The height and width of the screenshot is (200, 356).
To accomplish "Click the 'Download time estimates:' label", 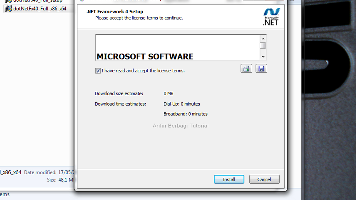I will (x=120, y=104).
